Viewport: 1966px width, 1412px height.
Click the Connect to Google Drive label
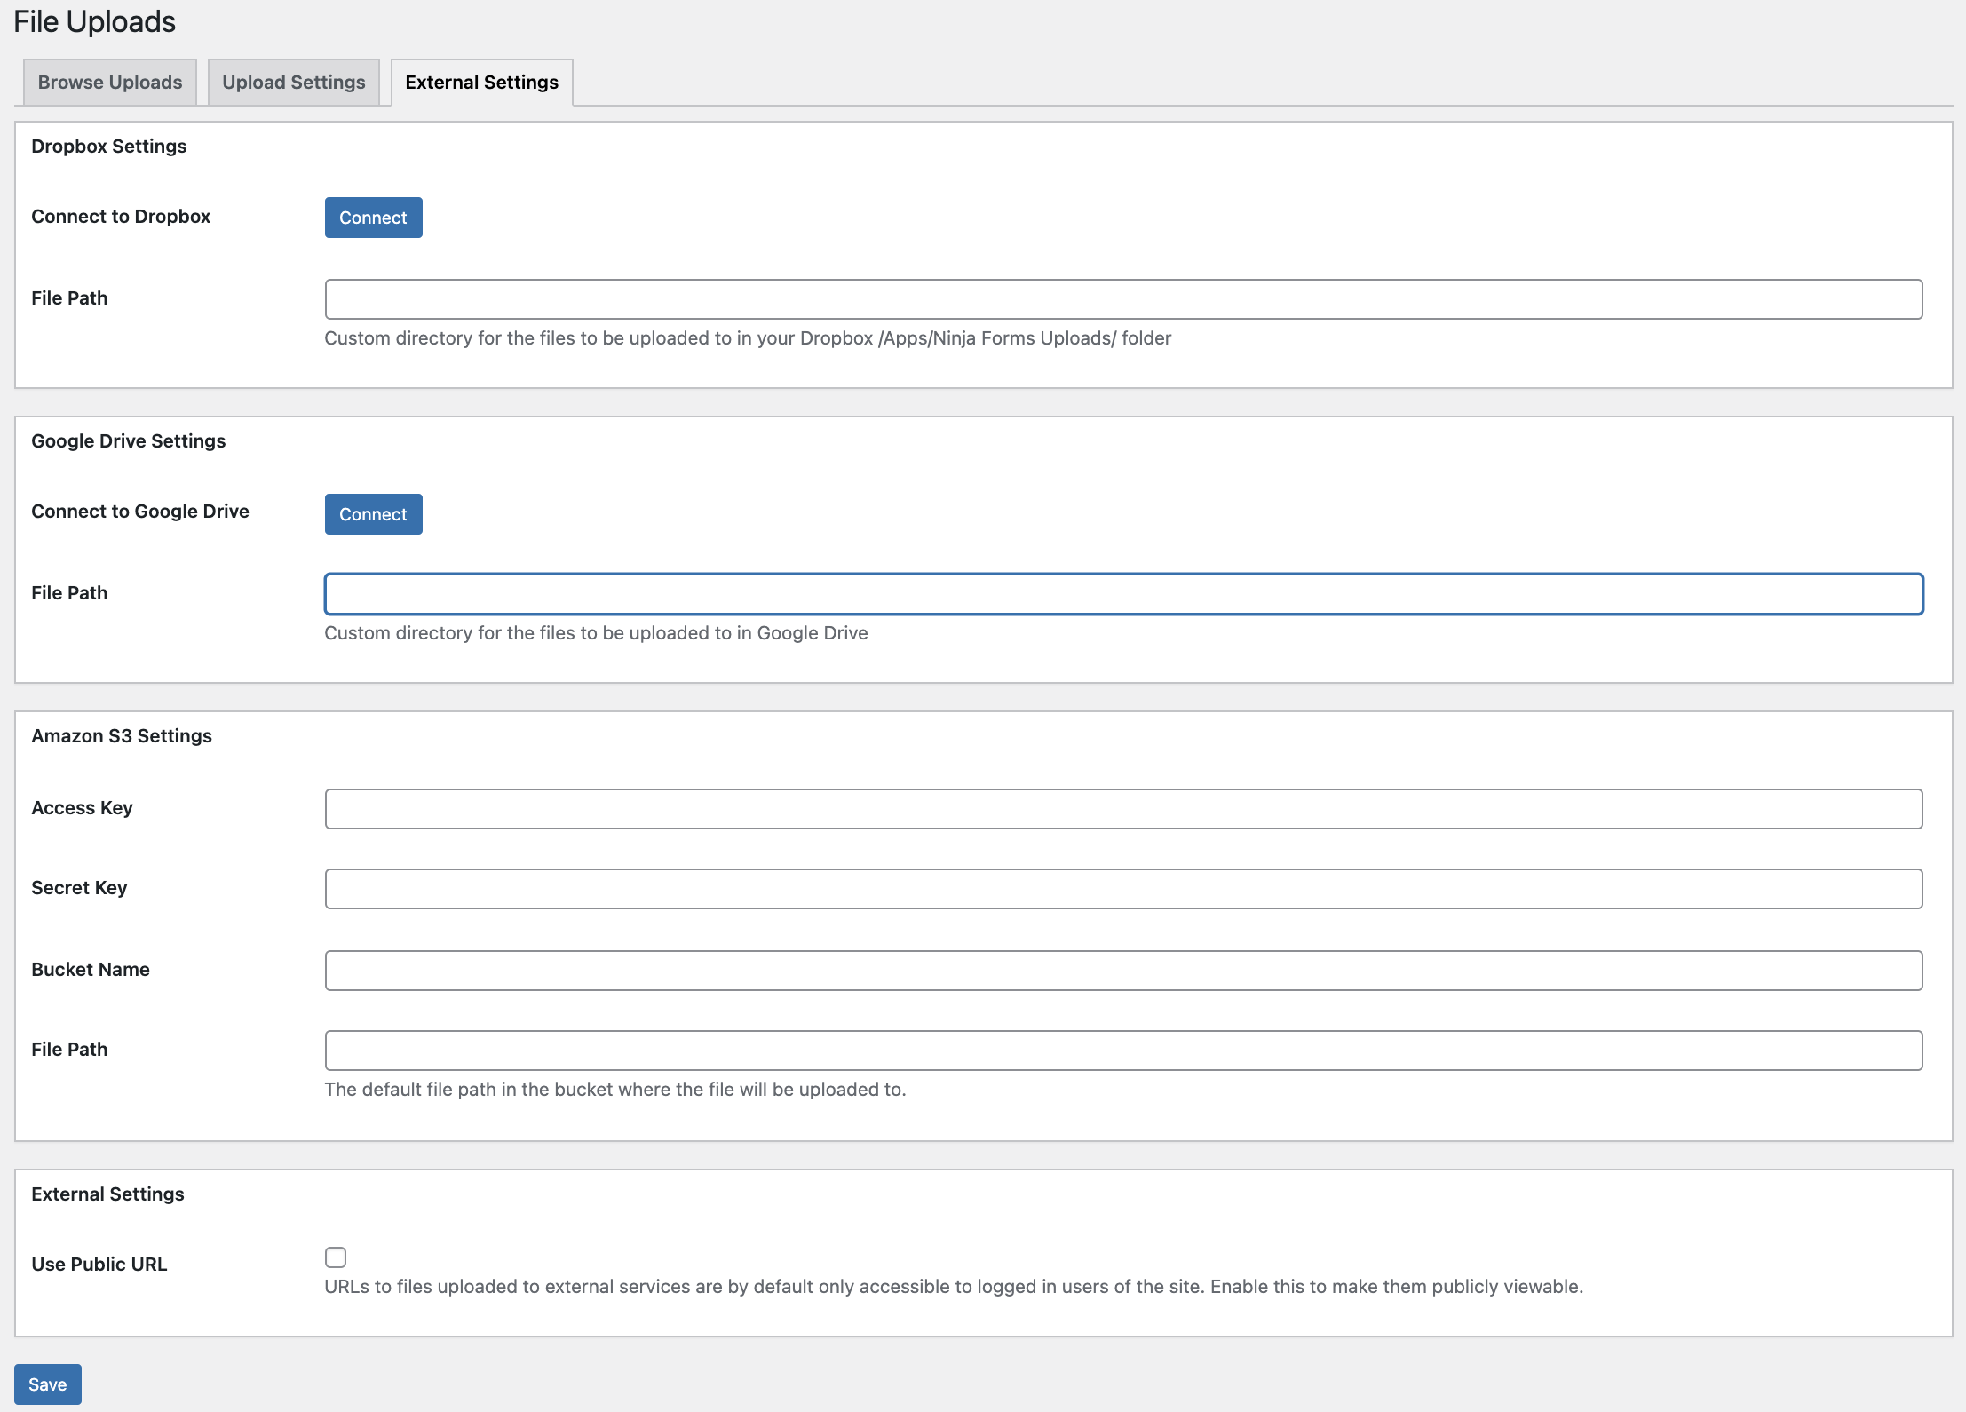pos(140,512)
